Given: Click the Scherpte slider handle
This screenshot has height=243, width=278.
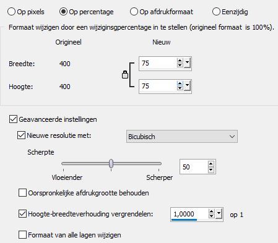Looking at the screenshot, I should [x=111, y=163].
